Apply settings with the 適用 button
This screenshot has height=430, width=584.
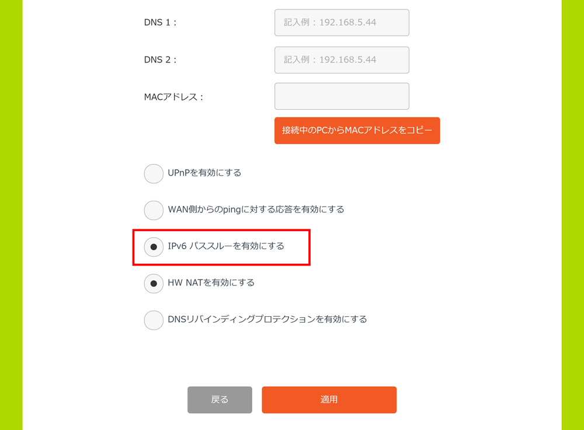tap(329, 400)
